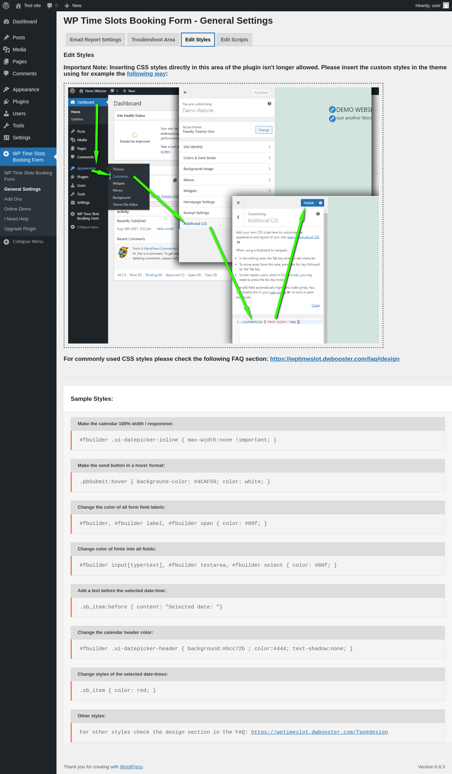
Task: Click the calendar 100% width code sample
Action: click(258, 440)
